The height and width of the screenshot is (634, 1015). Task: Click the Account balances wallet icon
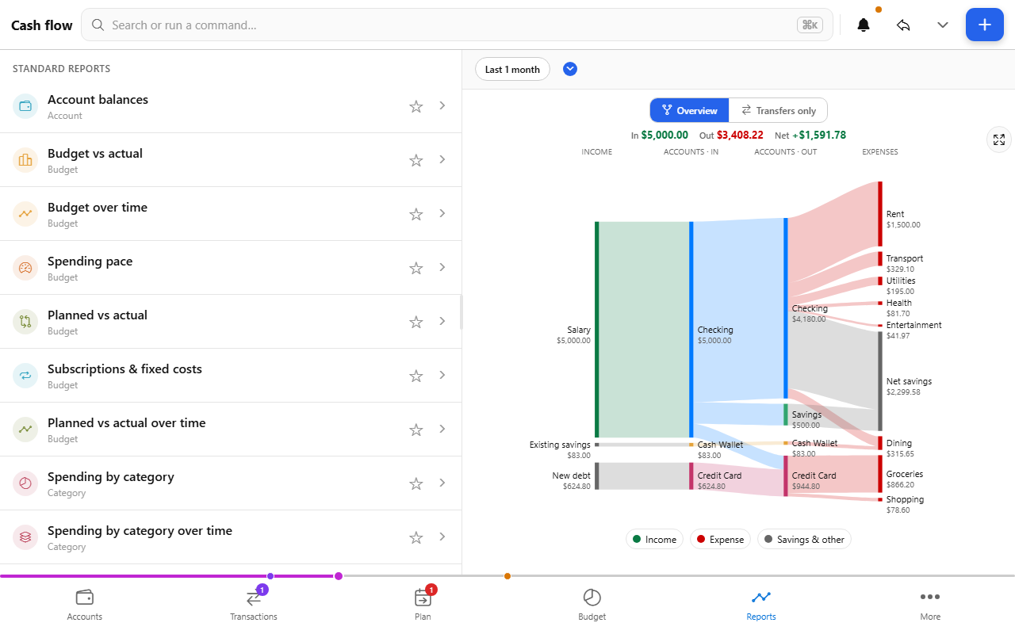tap(25, 106)
